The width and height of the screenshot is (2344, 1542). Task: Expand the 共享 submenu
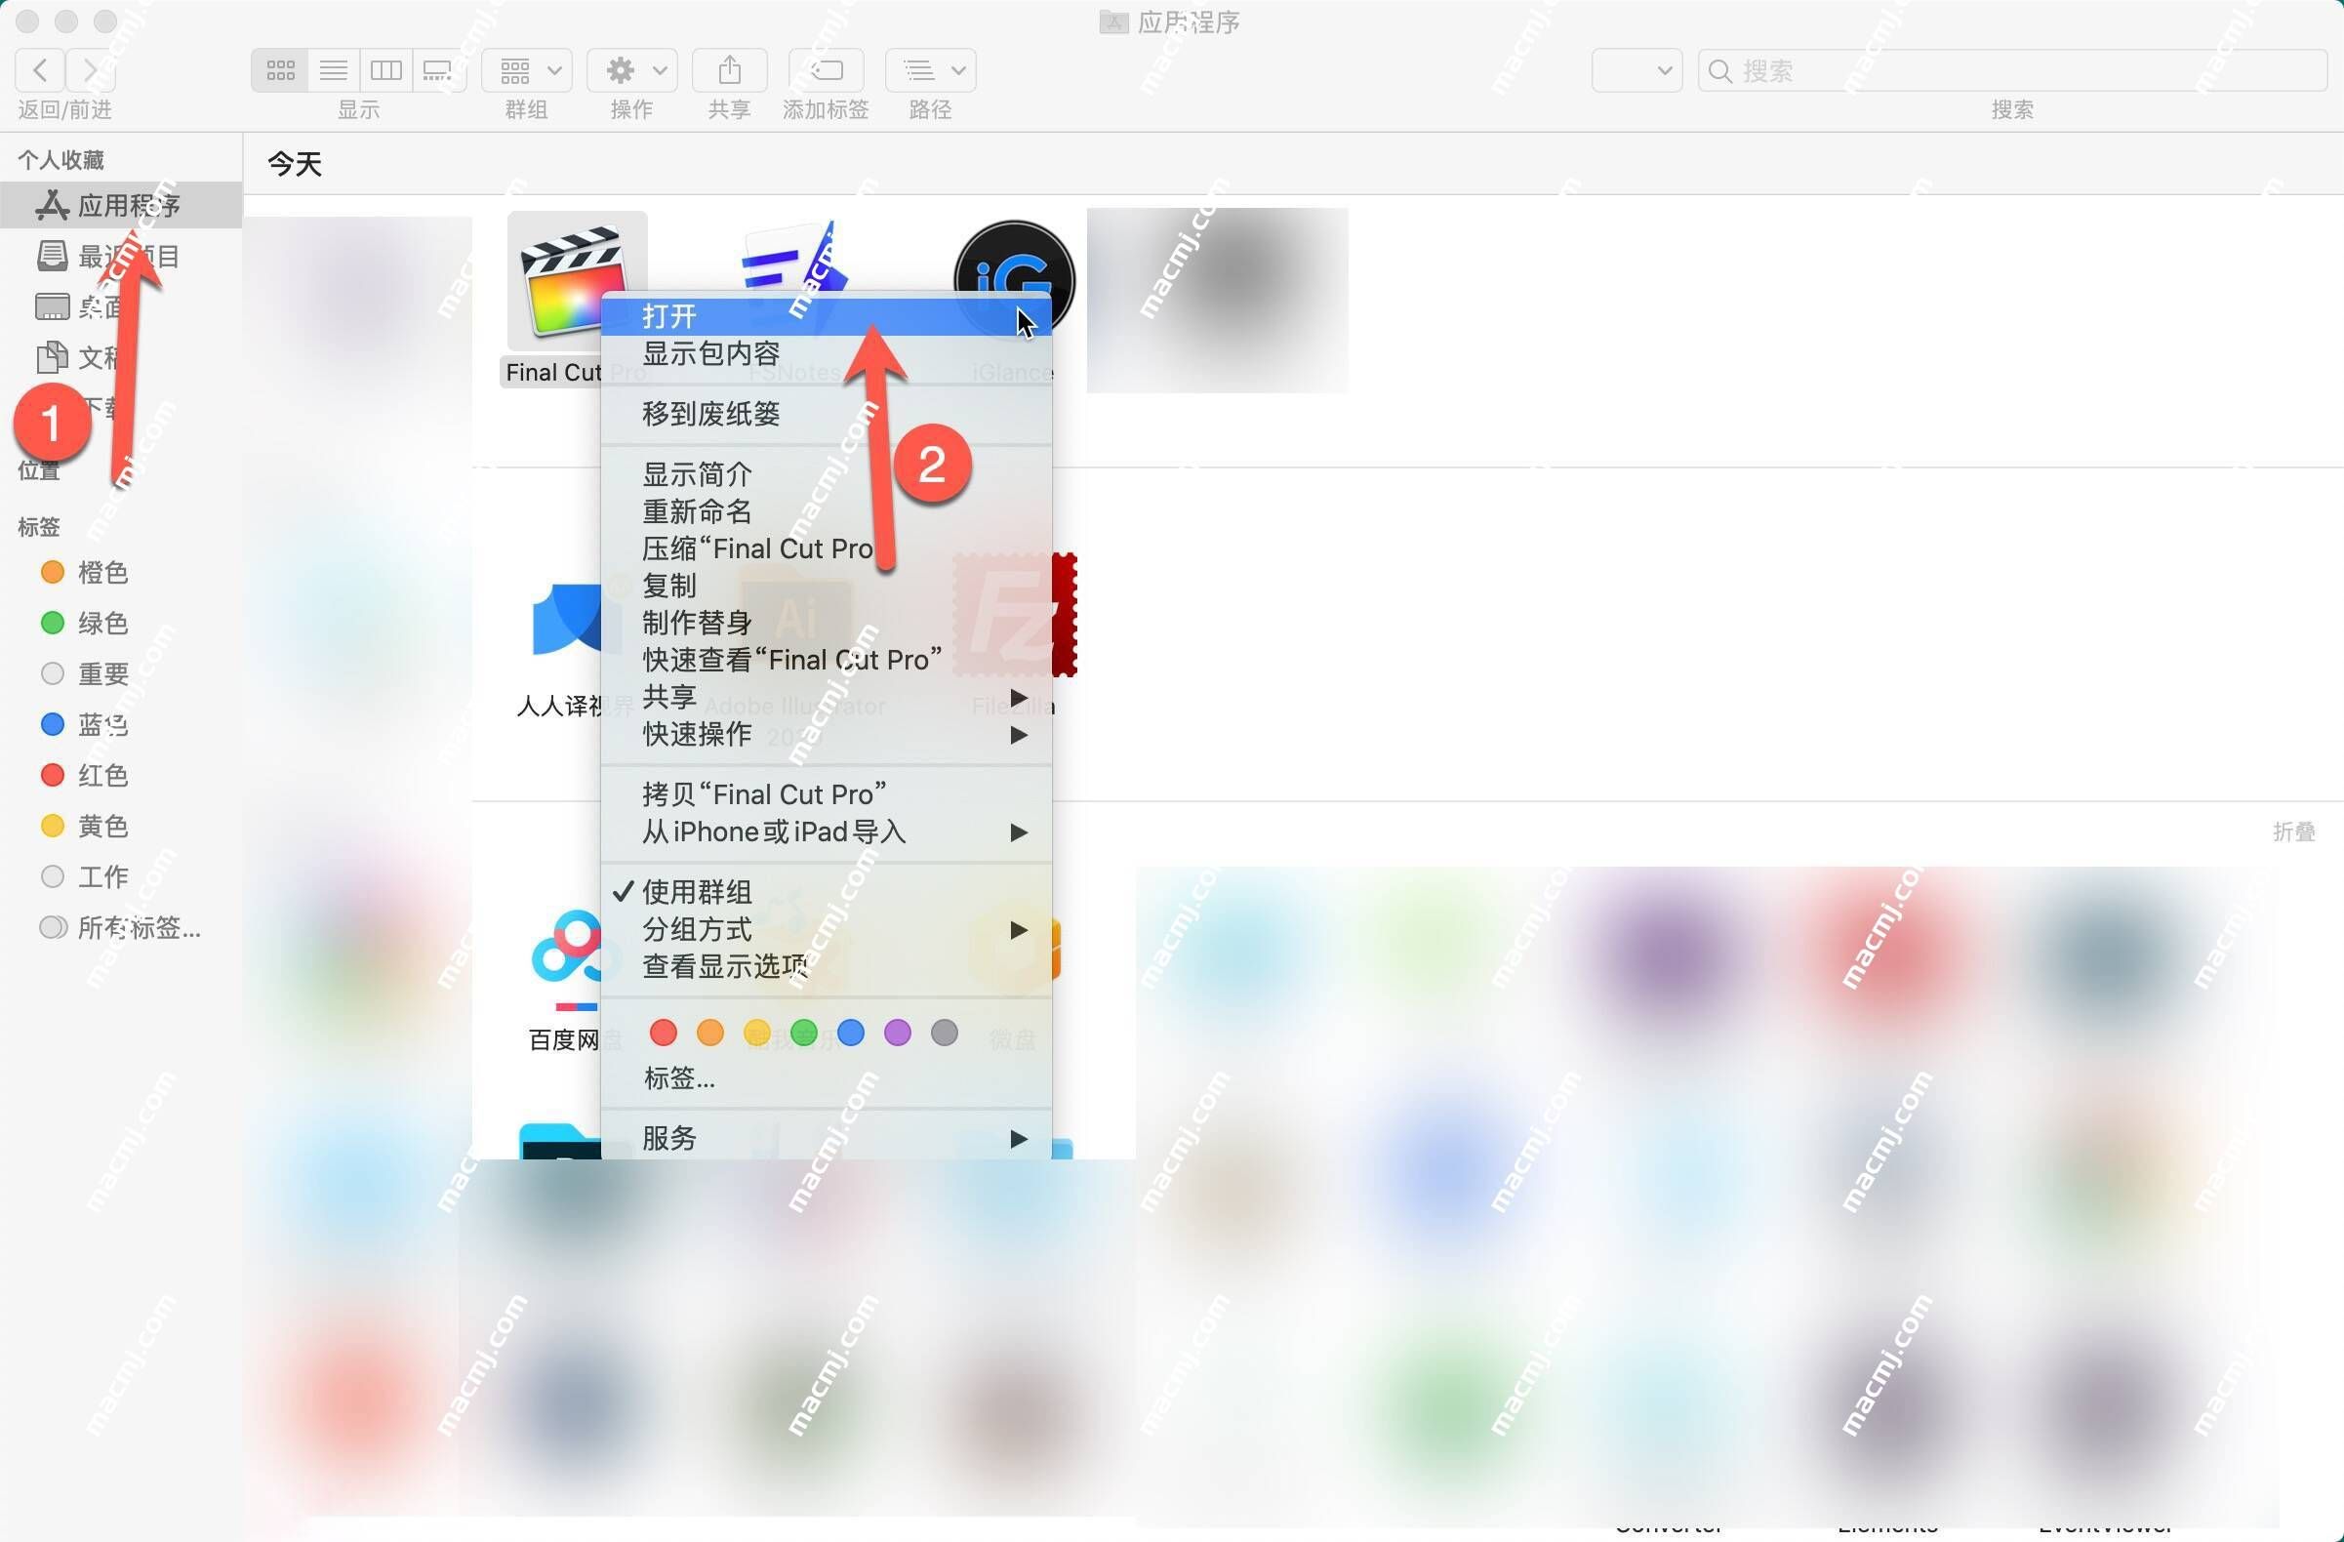tap(827, 697)
